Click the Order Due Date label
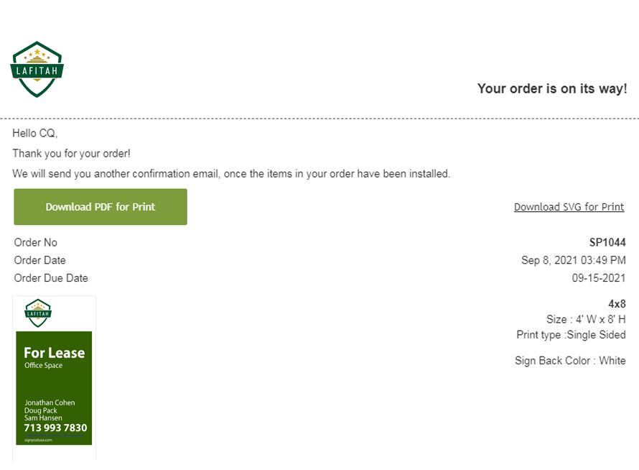The image size is (639, 470). (51, 278)
